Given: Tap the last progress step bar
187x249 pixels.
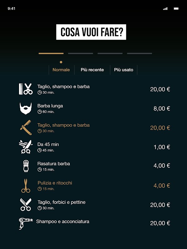Looking at the screenshot, I should (139, 54).
